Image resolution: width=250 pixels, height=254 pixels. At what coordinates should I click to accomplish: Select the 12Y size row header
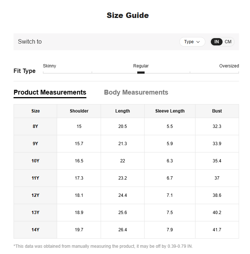35,195
